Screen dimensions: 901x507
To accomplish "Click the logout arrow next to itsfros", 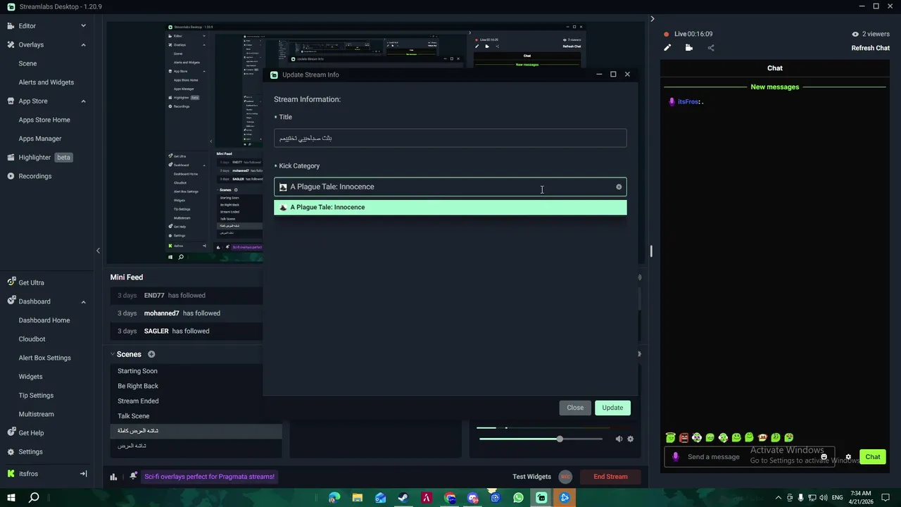I will [x=83, y=474].
